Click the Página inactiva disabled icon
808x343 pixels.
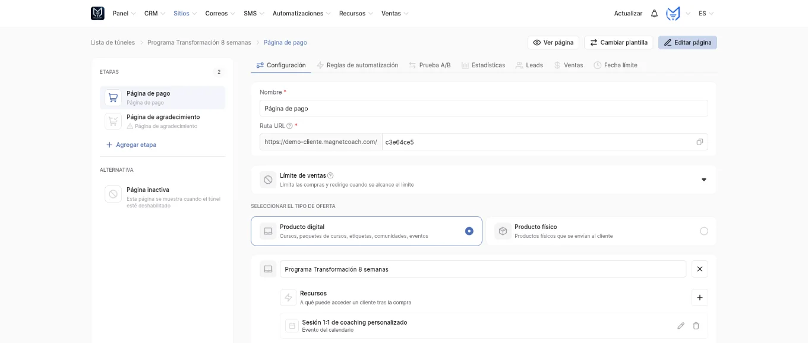pos(113,194)
